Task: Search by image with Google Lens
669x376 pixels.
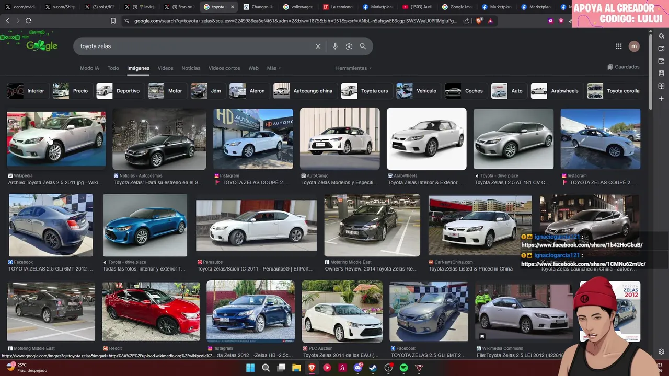Action: pyautogui.click(x=349, y=46)
